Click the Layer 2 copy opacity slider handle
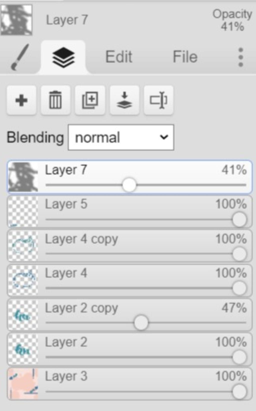This screenshot has width=256, height=411. pos(141,323)
